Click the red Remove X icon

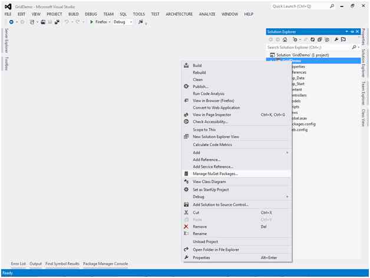click(186, 227)
